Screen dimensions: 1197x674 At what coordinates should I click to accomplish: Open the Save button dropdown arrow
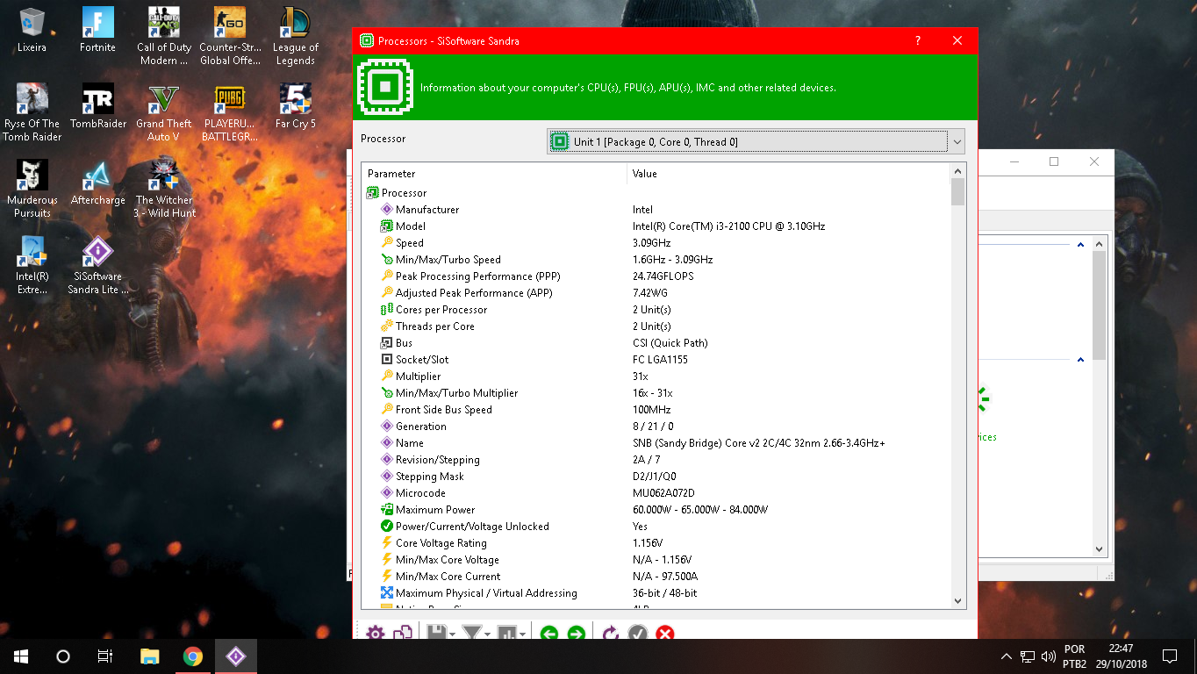(x=452, y=634)
